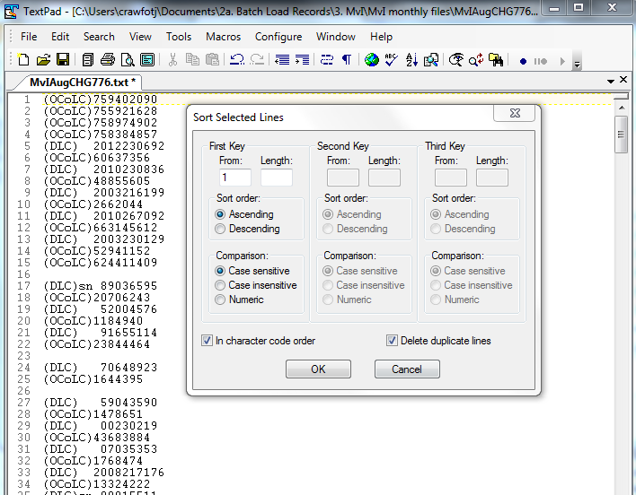Toggle In character code order checkbox
The image size is (636, 495).
(208, 341)
